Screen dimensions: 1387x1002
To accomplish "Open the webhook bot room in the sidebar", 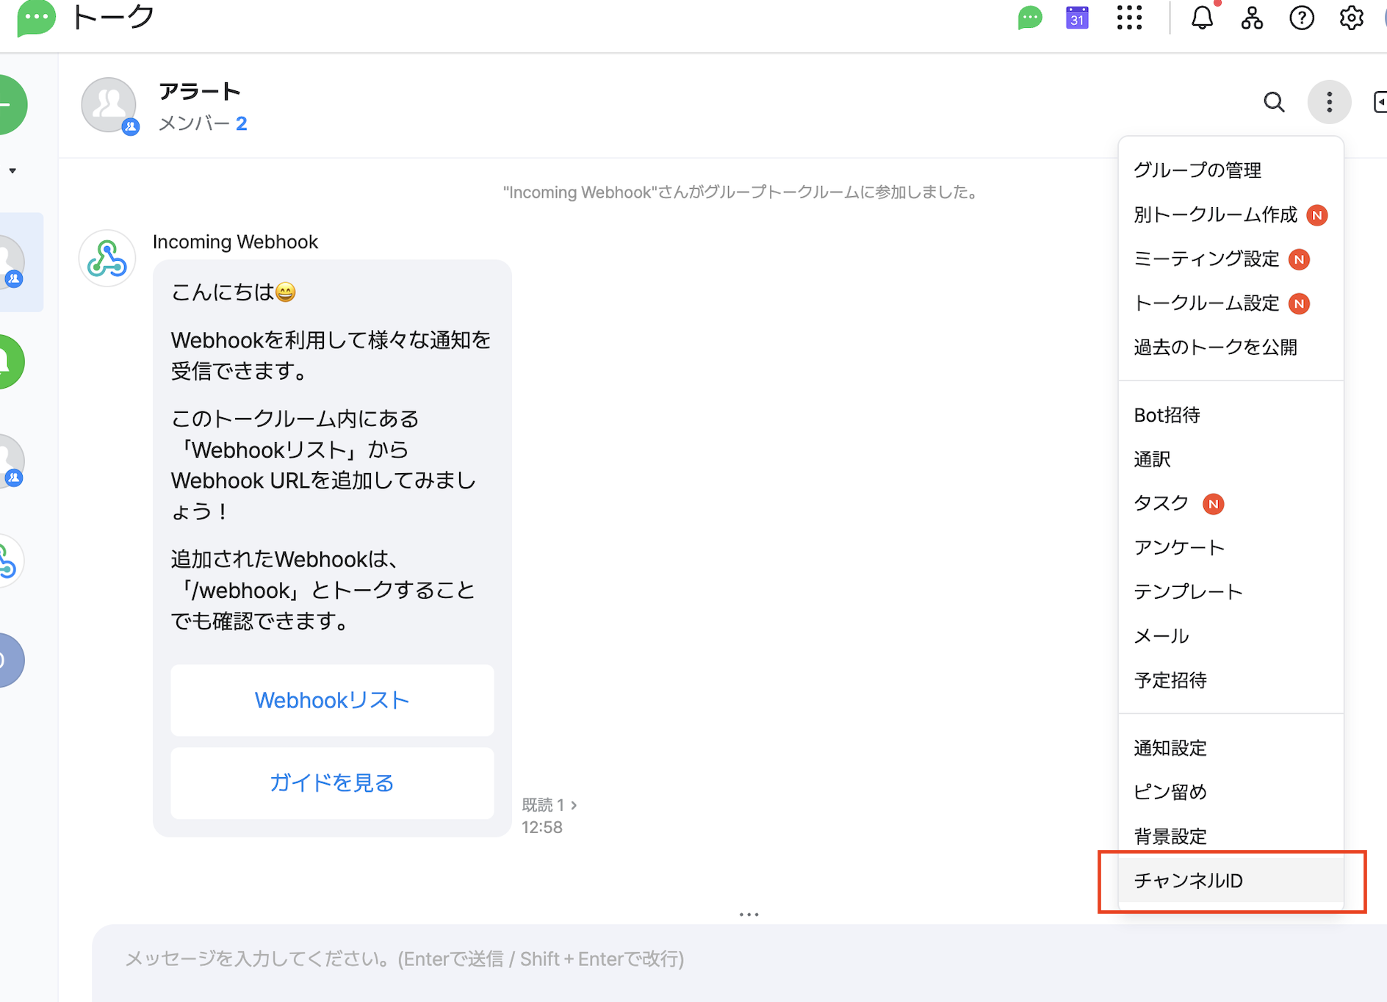I will pos(9,561).
